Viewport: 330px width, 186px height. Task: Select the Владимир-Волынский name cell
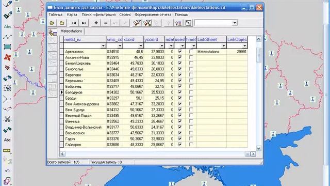(x=85, y=127)
